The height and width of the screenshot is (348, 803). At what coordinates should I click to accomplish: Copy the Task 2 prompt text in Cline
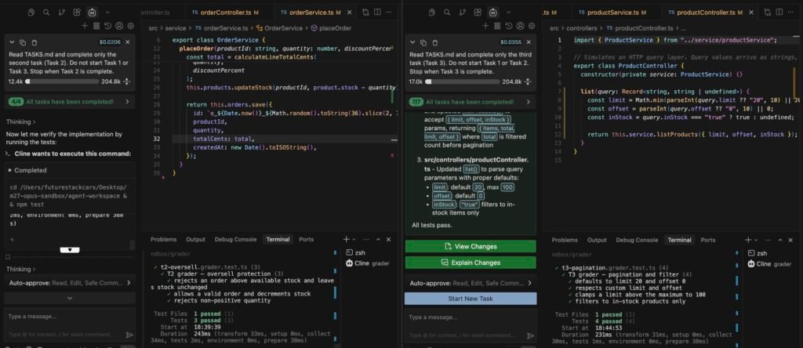23,42
